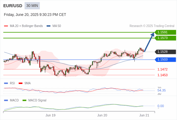
Task: Click the Jun 21 date axis label
Action: point(144,115)
